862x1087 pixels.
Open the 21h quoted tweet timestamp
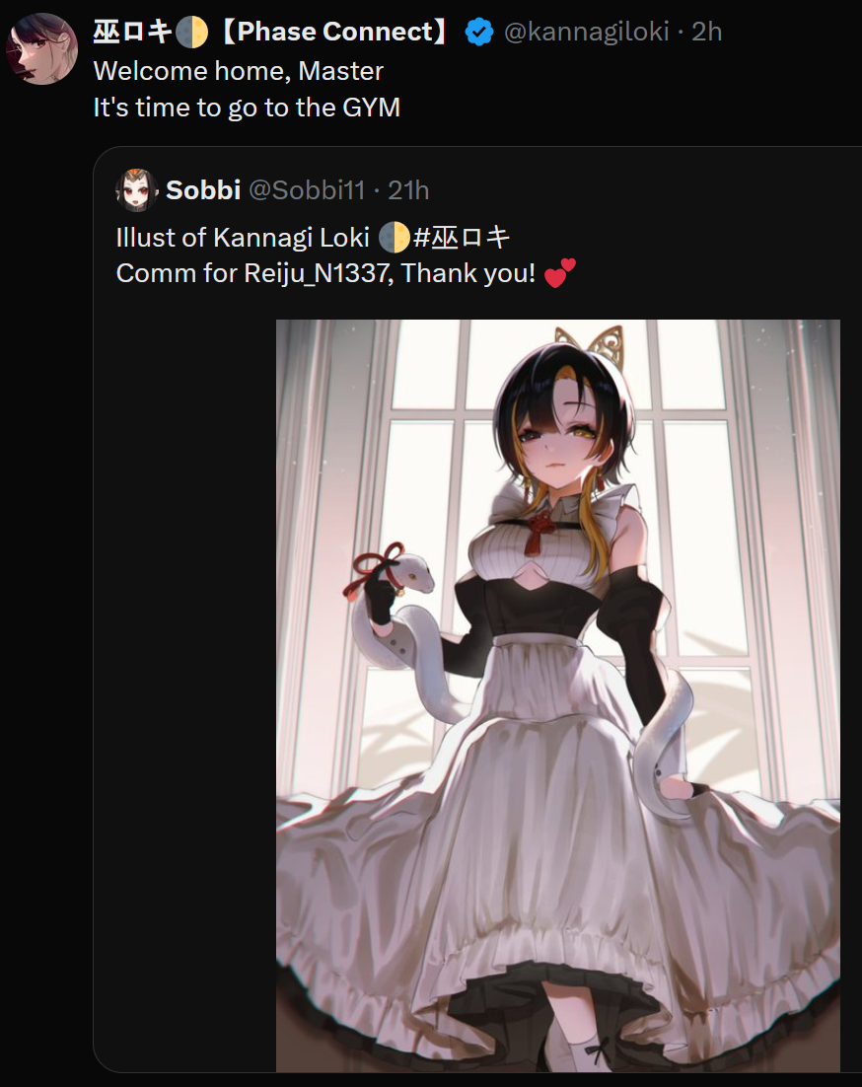click(408, 190)
